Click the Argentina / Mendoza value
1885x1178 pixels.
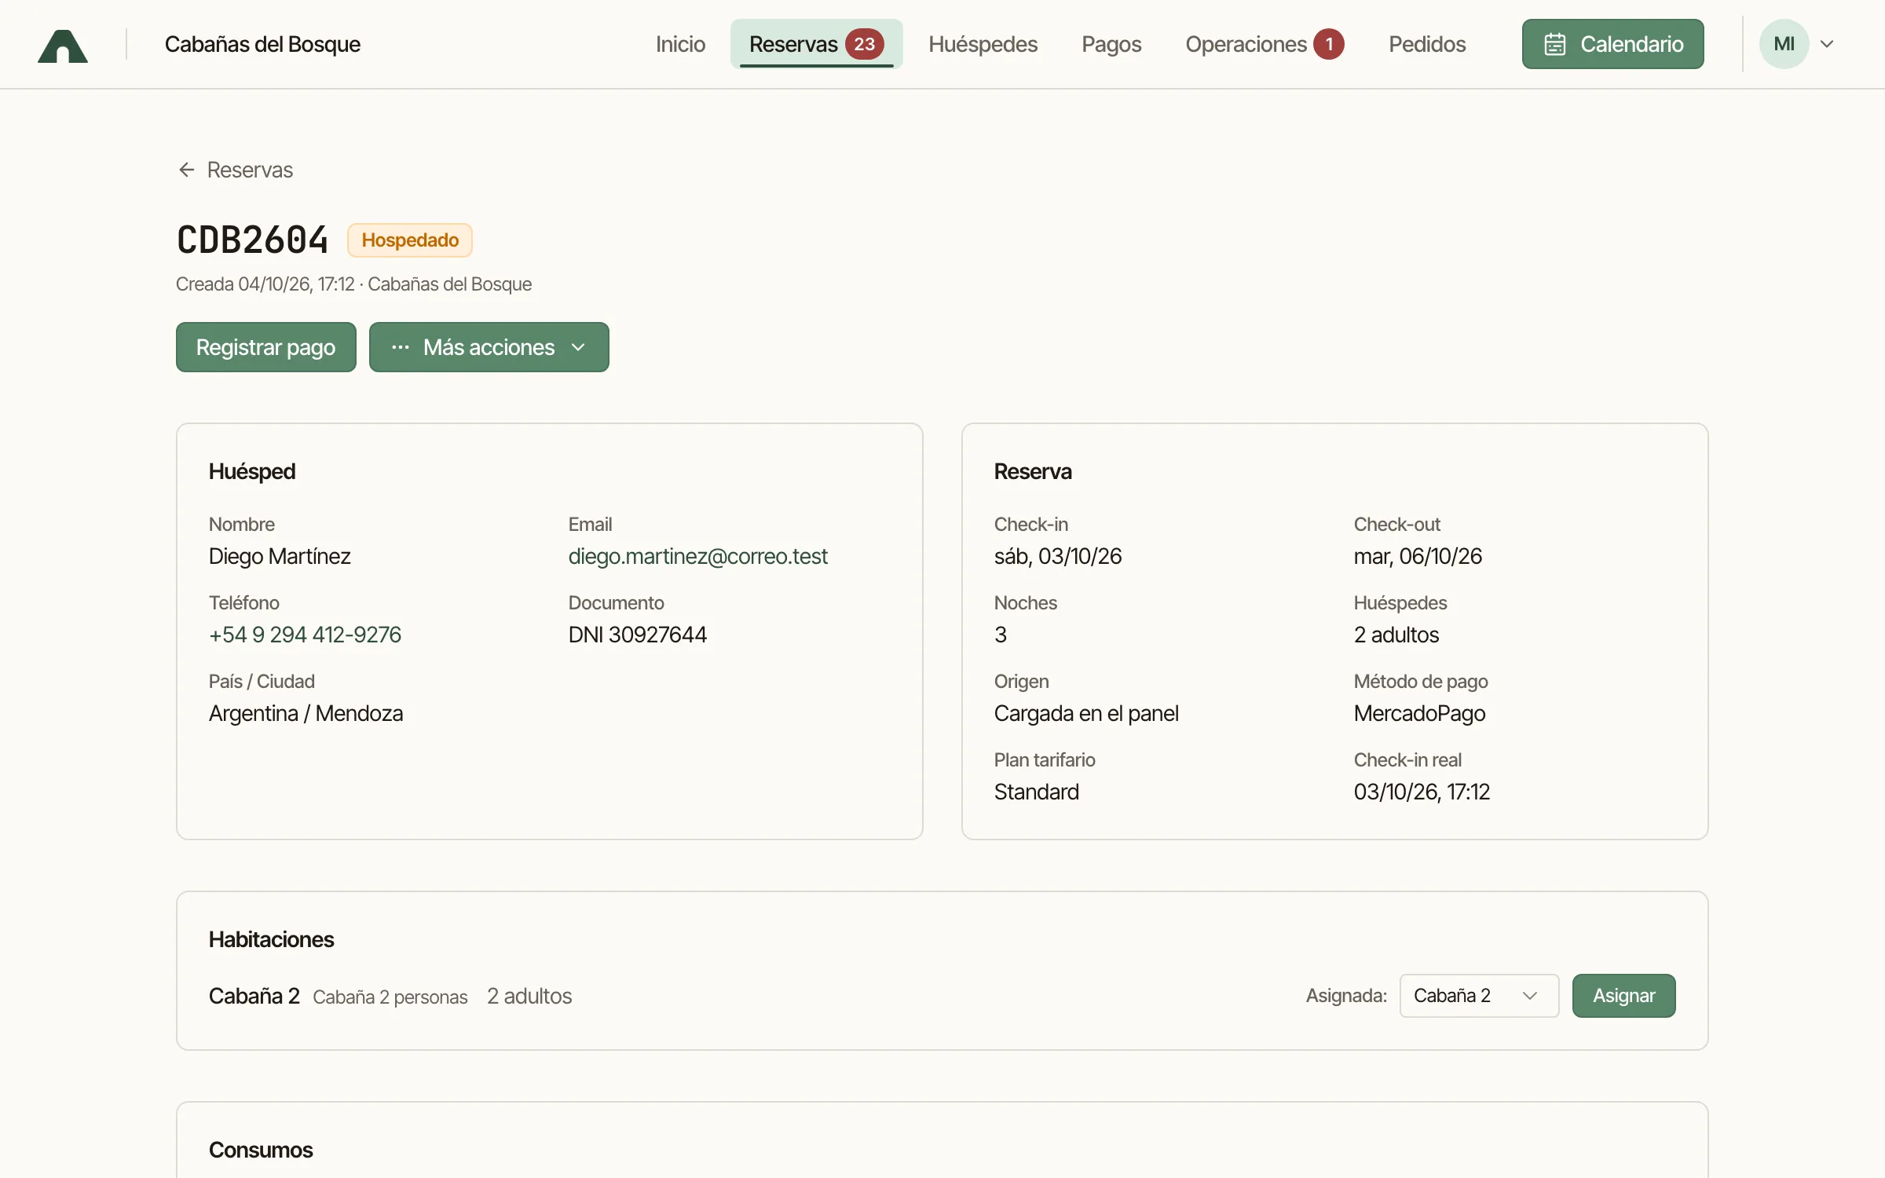point(306,713)
